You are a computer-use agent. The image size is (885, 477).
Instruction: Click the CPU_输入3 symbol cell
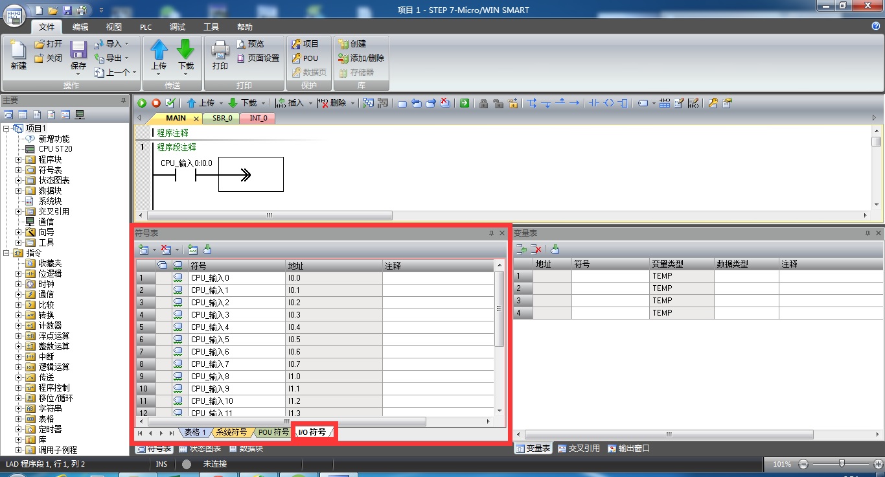(x=236, y=315)
